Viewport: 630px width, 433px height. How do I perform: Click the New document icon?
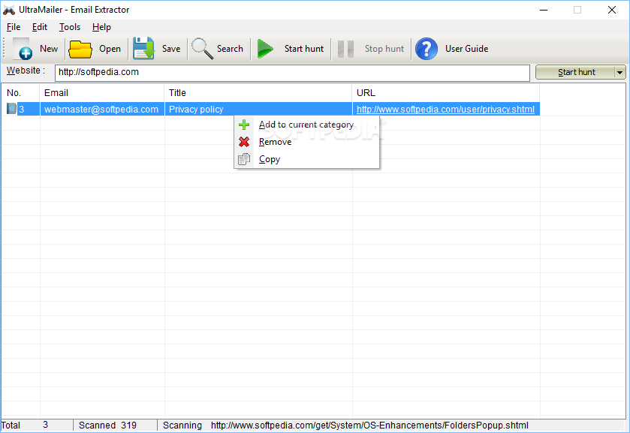tap(23, 49)
